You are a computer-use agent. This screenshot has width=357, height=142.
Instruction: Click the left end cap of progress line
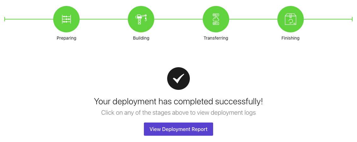[x=5, y=19]
